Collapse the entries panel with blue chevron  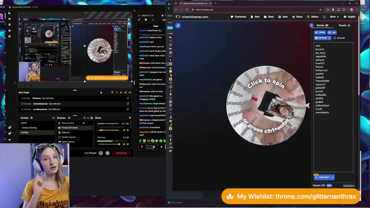point(312,25)
